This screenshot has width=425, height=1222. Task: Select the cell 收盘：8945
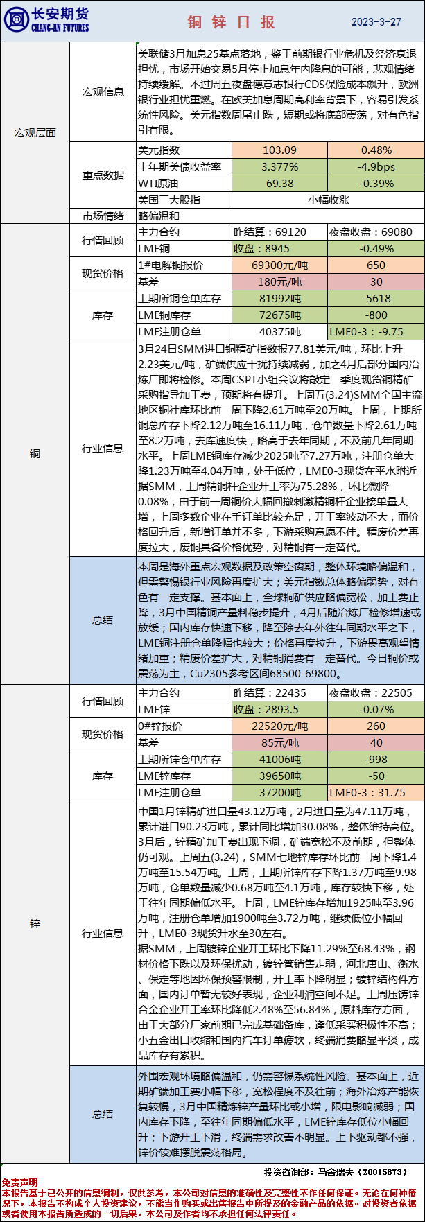(279, 248)
